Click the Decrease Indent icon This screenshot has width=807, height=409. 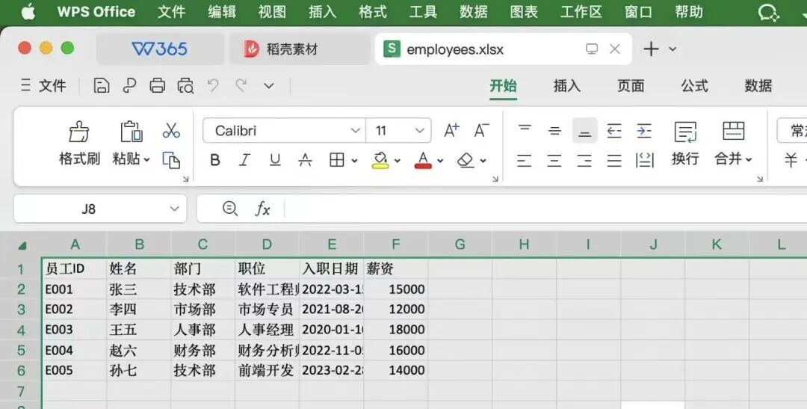(614, 131)
